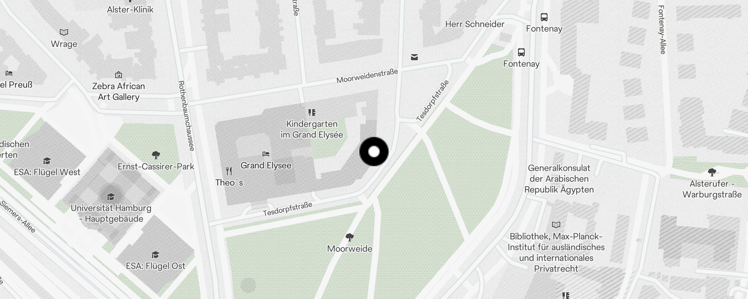This screenshot has height=299, width=748.
Task: Click the Ernst-Cassirer-Park tree icon
Action: pos(156,155)
